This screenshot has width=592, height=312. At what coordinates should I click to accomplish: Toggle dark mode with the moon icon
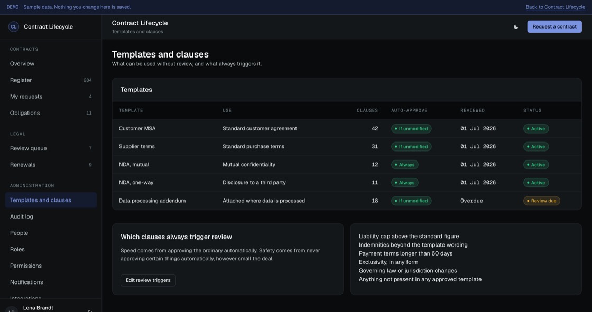[516, 27]
